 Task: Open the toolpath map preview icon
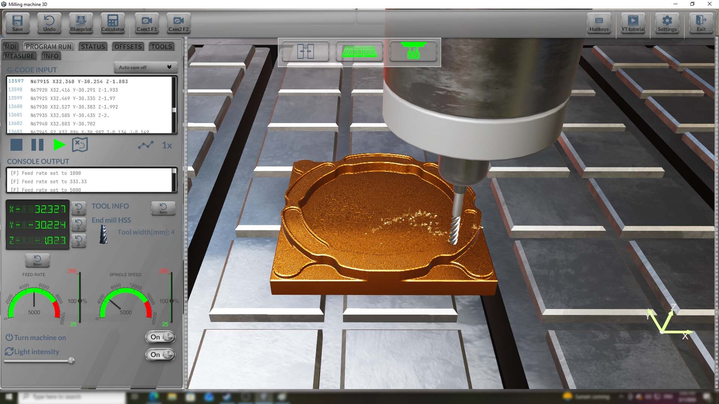[80, 145]
